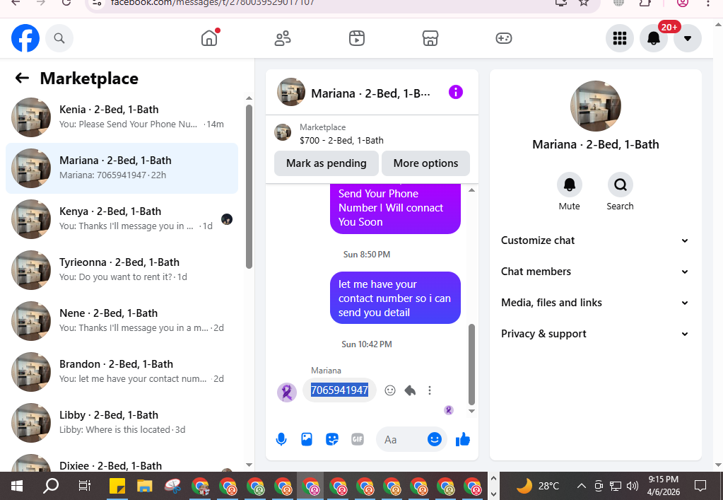Screen dimensions: 723x500
Task: Go back using the Marketplace back arrow
Action: (x=22, y=78)
